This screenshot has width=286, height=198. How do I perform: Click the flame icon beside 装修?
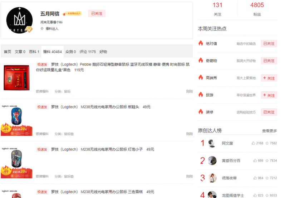point(201,112)
